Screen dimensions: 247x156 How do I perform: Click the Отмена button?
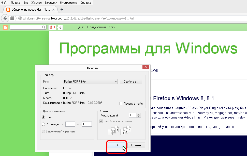pos(136,145)
